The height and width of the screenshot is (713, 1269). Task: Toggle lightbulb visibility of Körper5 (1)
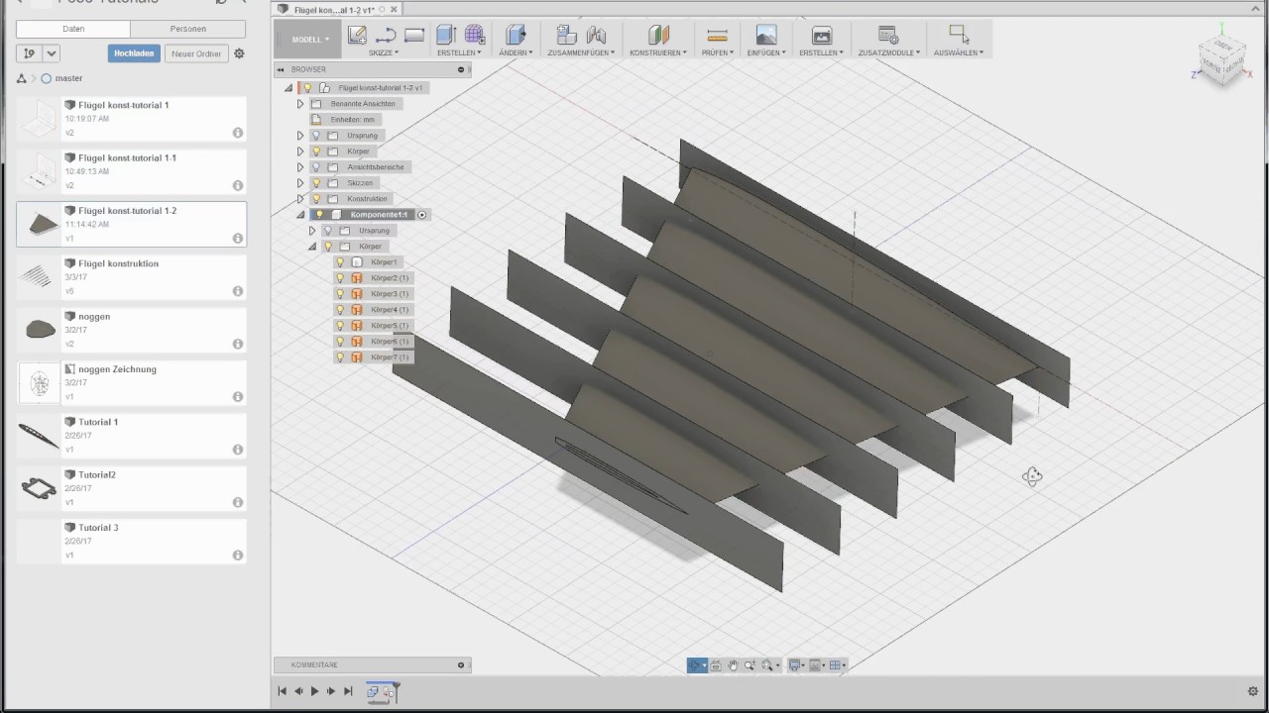point(340,326)
